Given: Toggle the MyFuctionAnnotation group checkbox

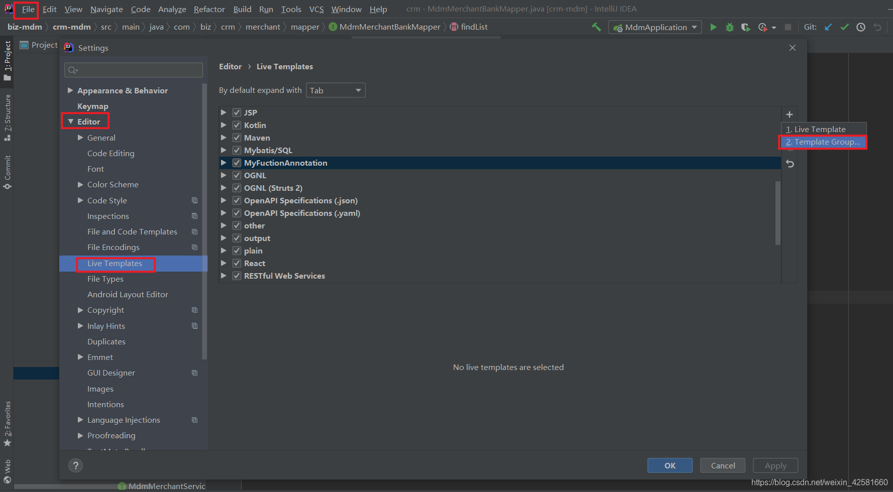Looking at the screenshot, I should click(237, 163).
